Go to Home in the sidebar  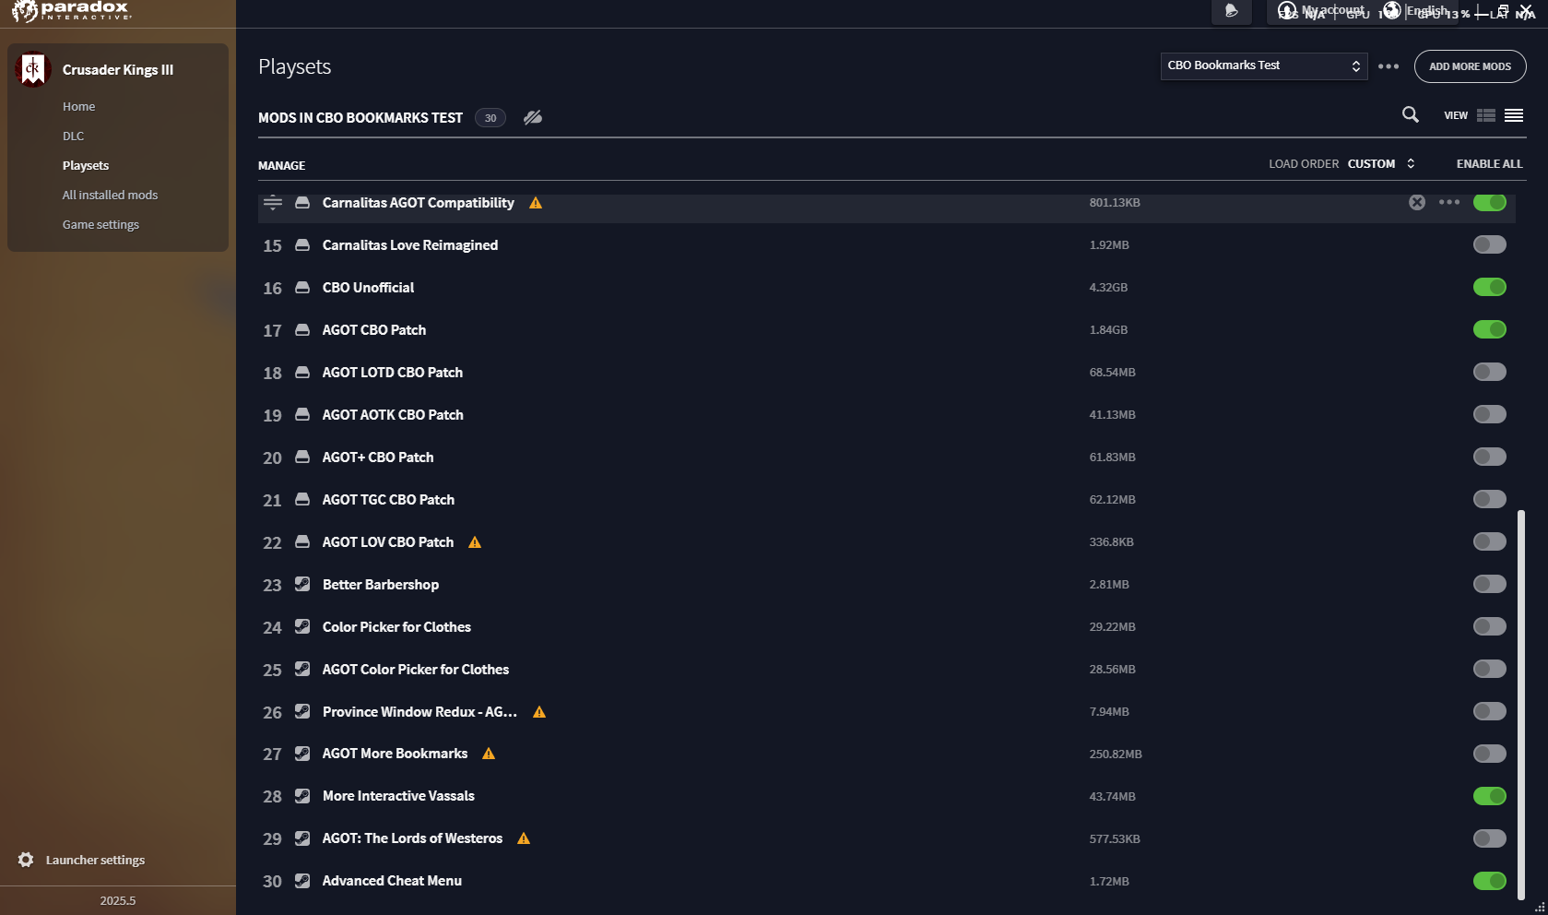[x=78, y=107]
